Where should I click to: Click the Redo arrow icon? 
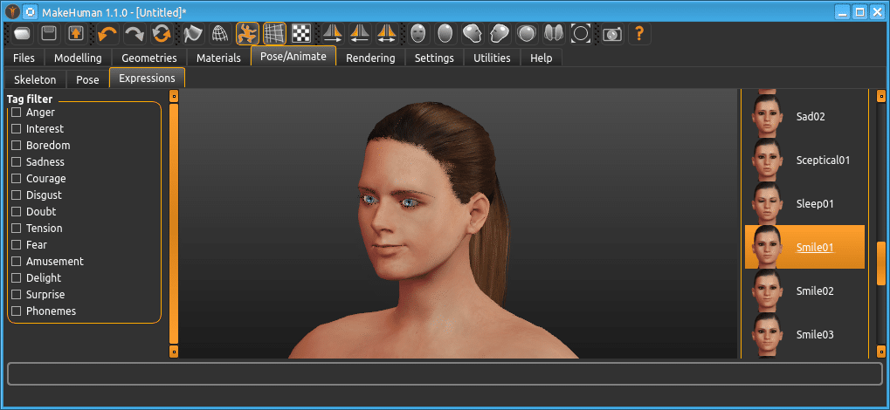(135, 34)
